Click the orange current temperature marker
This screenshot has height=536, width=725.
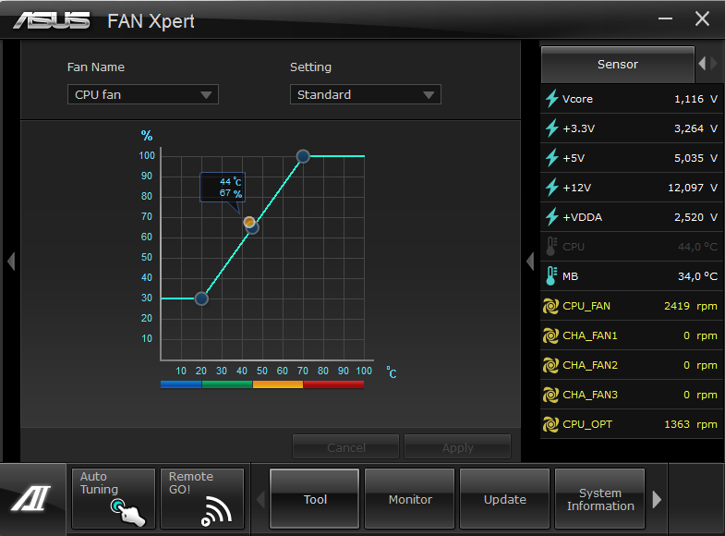click(x=249, y=223)
